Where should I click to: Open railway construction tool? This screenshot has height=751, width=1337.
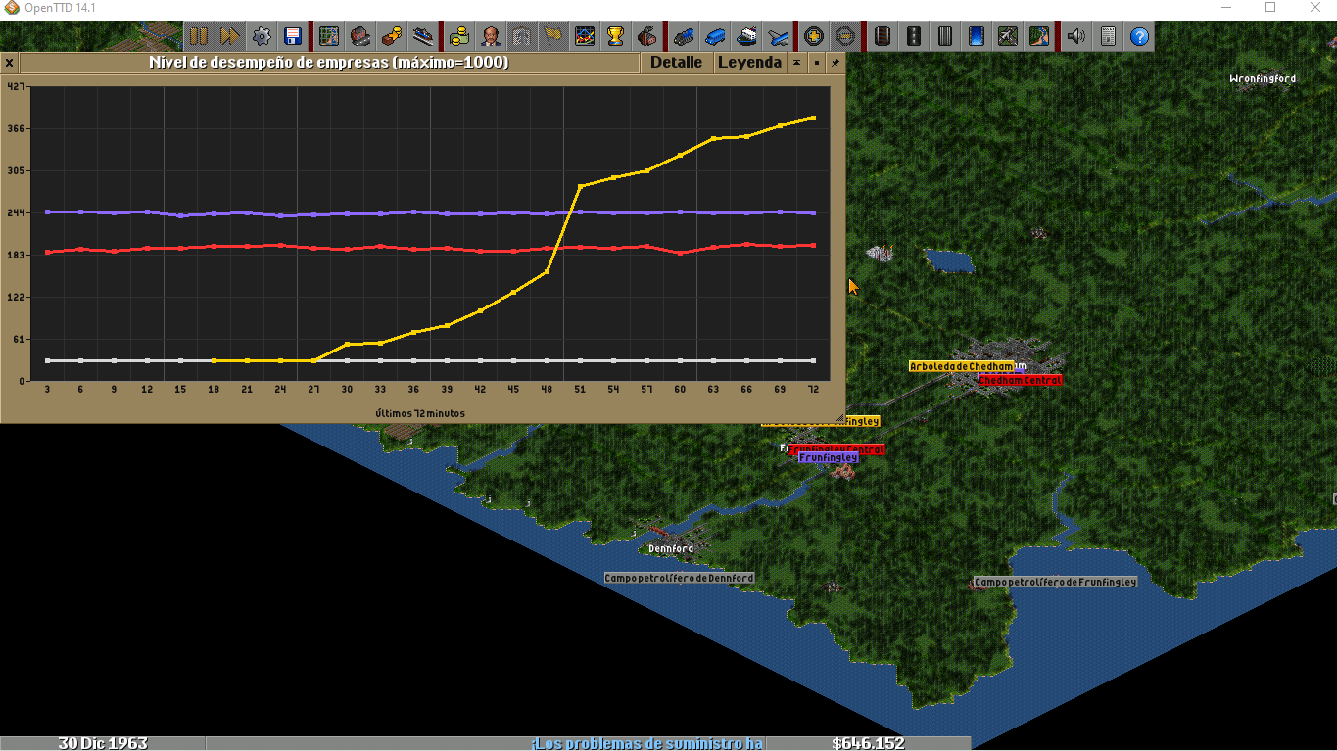882,37
